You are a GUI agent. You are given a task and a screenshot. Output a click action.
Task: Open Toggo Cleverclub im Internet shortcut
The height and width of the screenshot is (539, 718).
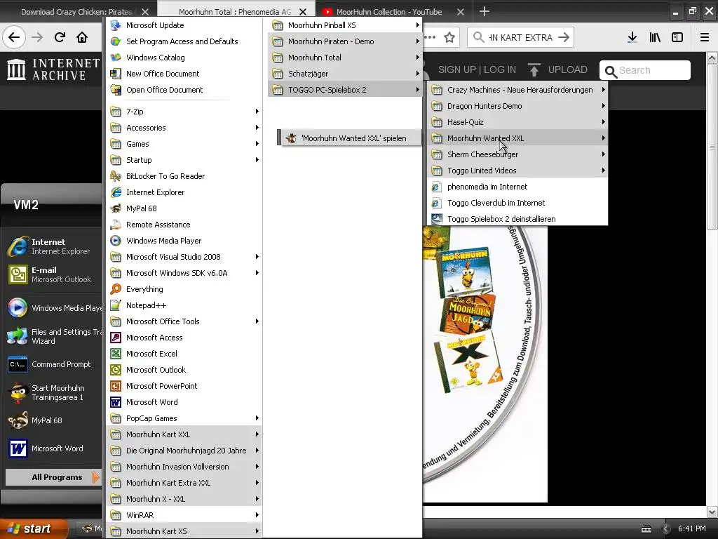coord(517,203)
